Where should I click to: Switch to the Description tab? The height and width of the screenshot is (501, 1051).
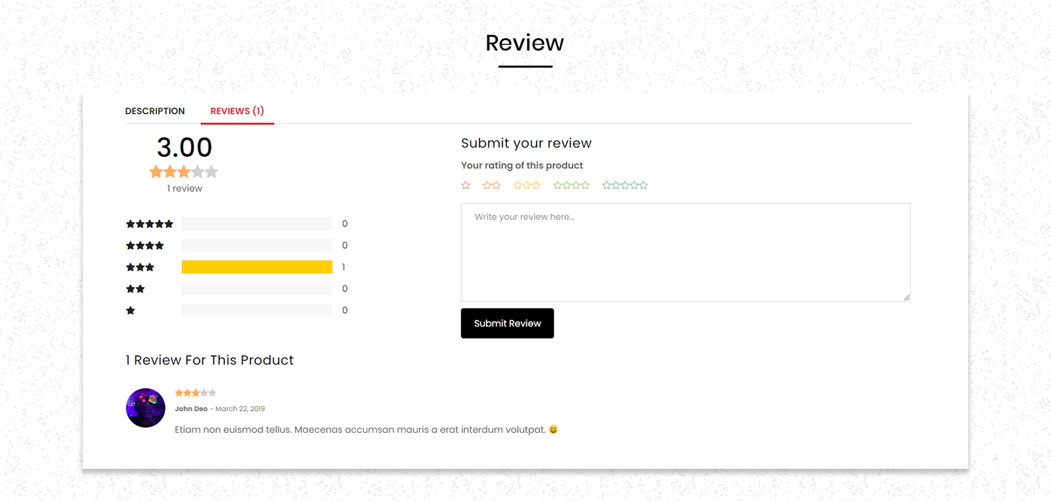(x=155, y=111)
